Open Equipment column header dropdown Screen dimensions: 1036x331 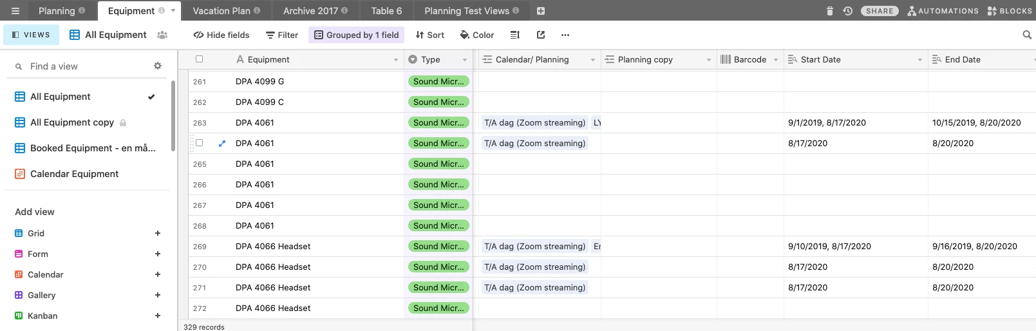[396, 60]
